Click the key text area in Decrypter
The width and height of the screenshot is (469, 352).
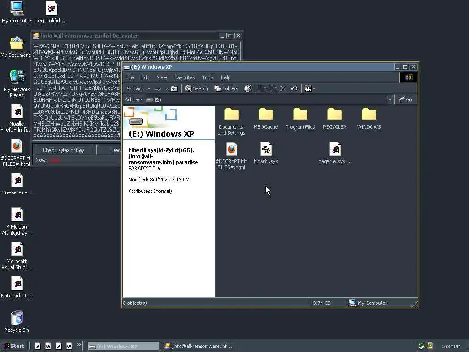[x=77, y=91]
